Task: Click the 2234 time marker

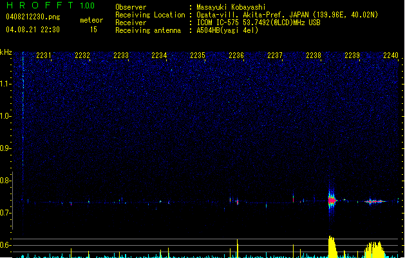Action: tap(159, 55)
